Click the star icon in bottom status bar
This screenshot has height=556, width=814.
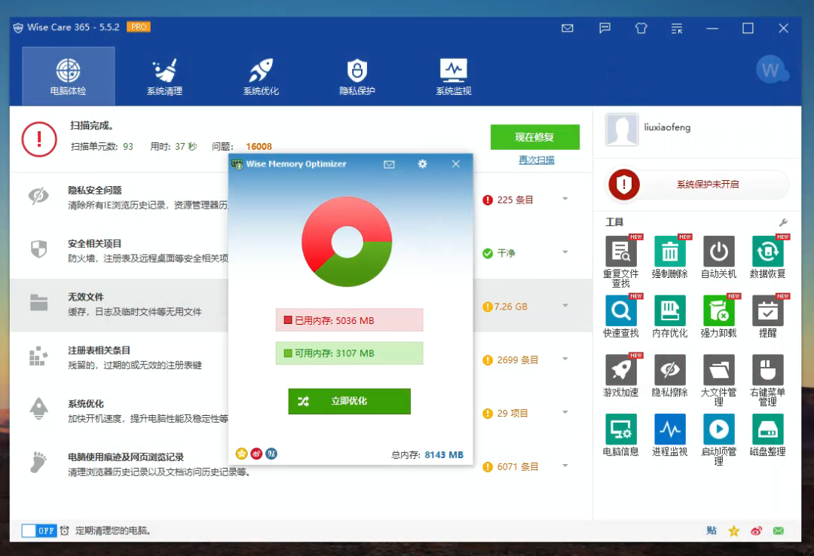tap(733, 530)
